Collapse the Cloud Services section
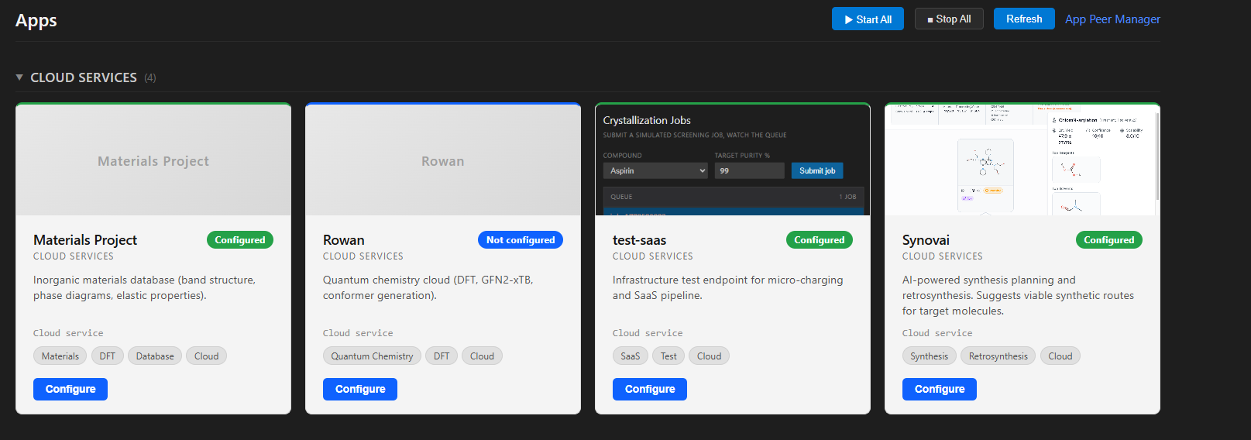Screen dimensions: 1251x440 tap(19, 77)
